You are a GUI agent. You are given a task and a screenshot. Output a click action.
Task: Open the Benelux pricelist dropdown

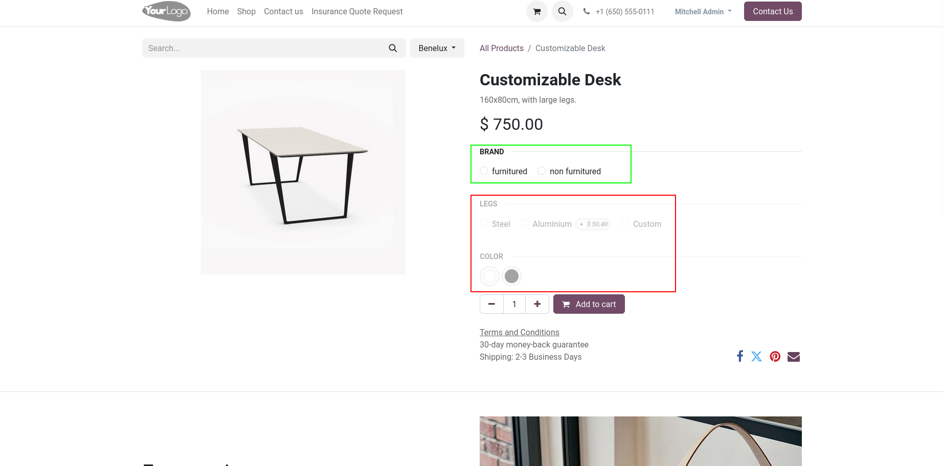click(x=437, y=48)
